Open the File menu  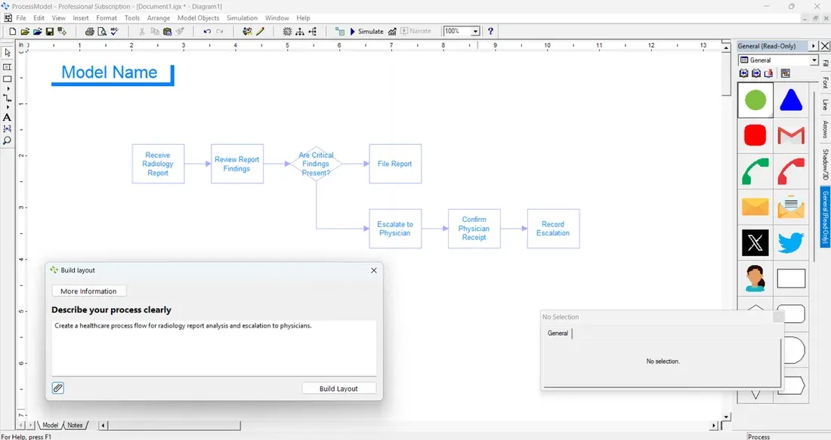click(21, 18)
